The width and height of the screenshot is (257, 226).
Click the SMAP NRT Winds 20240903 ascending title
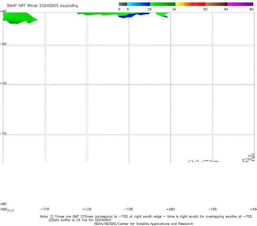click(42, 6)
